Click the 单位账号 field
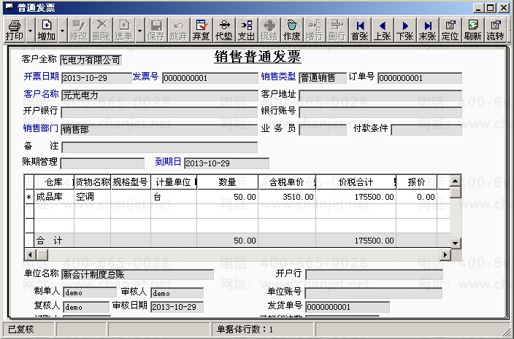This screenshot has width=514, height=339. pyautogui.click(x=374, y=292)
